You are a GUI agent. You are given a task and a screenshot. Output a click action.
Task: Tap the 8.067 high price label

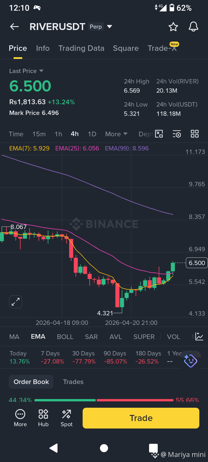(x=18, y=227)
